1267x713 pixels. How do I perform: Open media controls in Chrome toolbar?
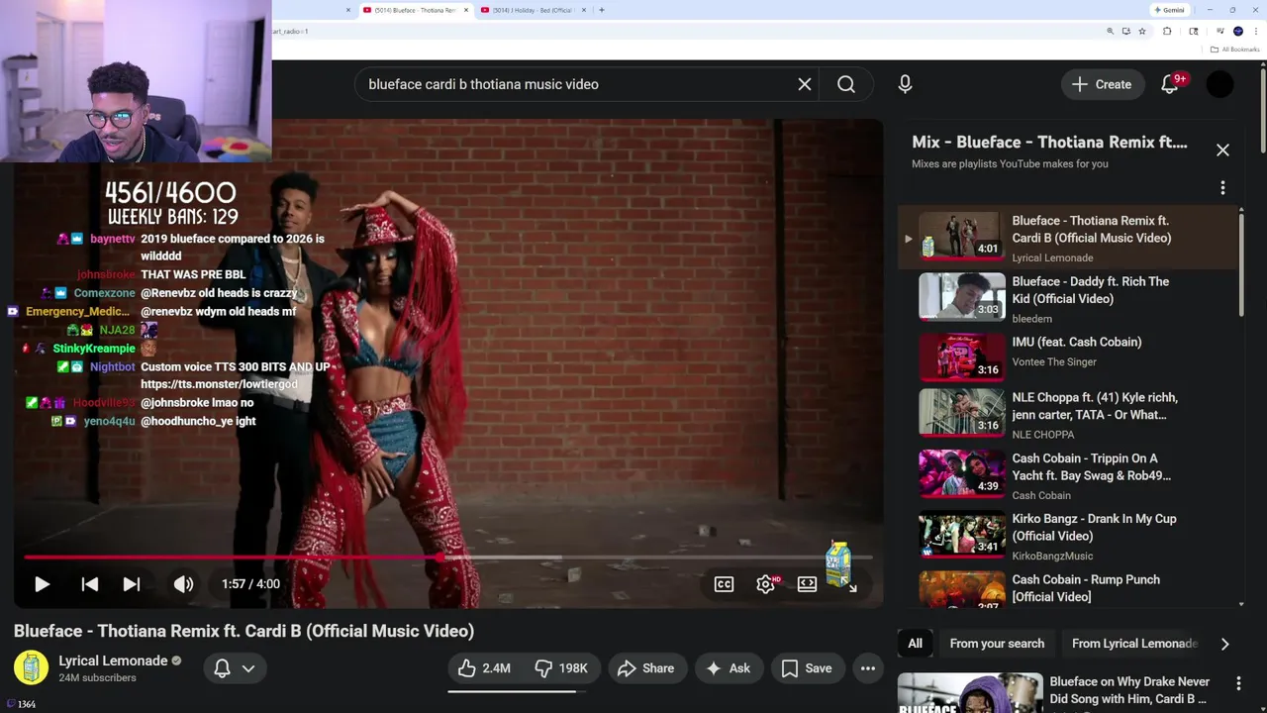pos(1220,32)
